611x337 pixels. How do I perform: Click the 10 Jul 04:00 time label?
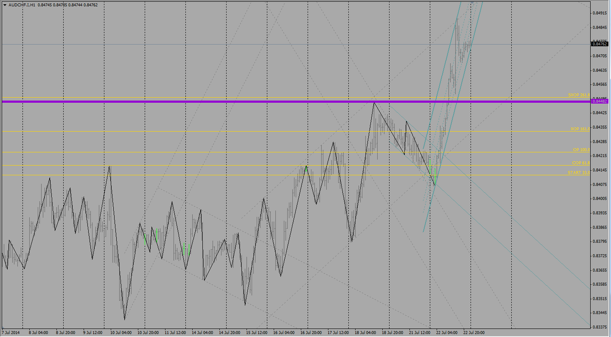(121, 332)
